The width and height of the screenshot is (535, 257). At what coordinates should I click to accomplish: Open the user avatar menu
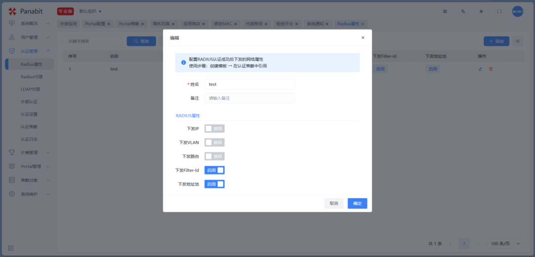point(517,11)
